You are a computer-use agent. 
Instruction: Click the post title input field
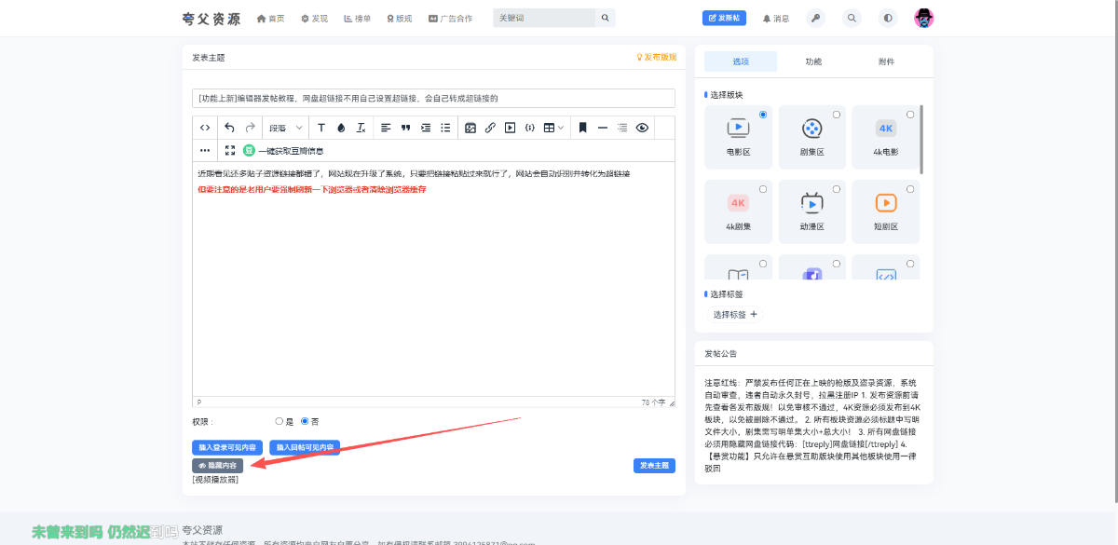(x=433, y=98)
